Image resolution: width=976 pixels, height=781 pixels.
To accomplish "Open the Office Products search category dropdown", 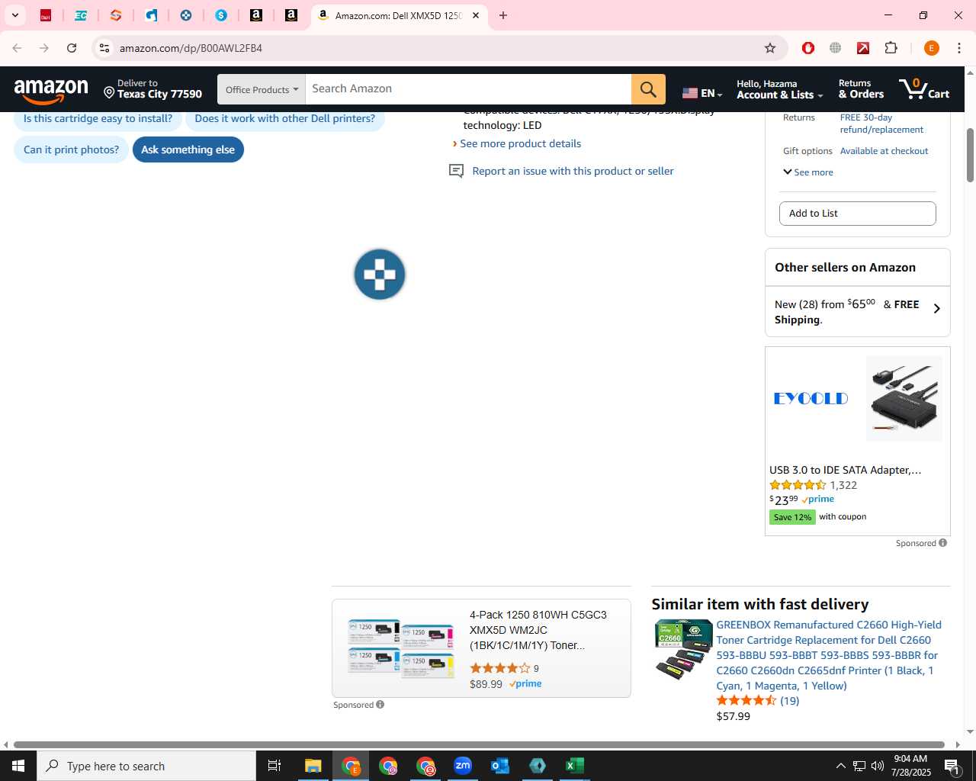I will tap(262, 89).
